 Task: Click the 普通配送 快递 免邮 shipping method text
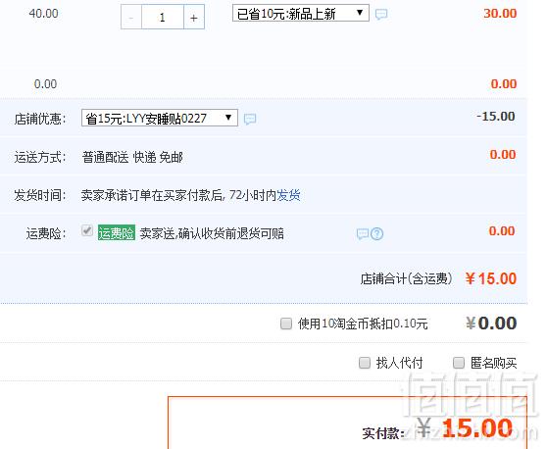[x=132, y=157]
